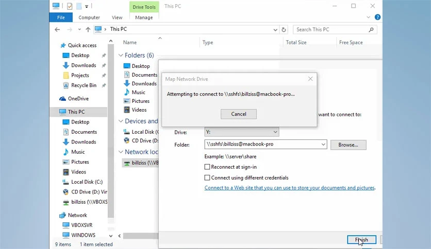Select CD Drive (D:) in sidebar

click(x=89, y=192)
